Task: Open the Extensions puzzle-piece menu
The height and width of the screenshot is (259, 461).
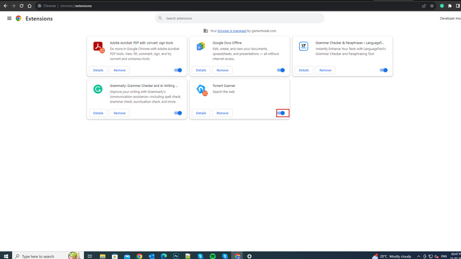Action: (450, 6)
